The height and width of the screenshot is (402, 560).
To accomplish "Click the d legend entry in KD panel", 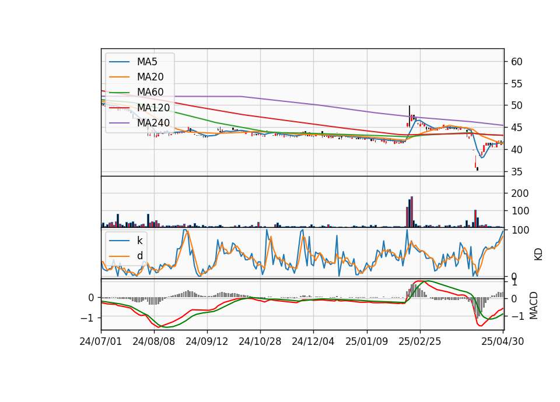I will 139,256.
